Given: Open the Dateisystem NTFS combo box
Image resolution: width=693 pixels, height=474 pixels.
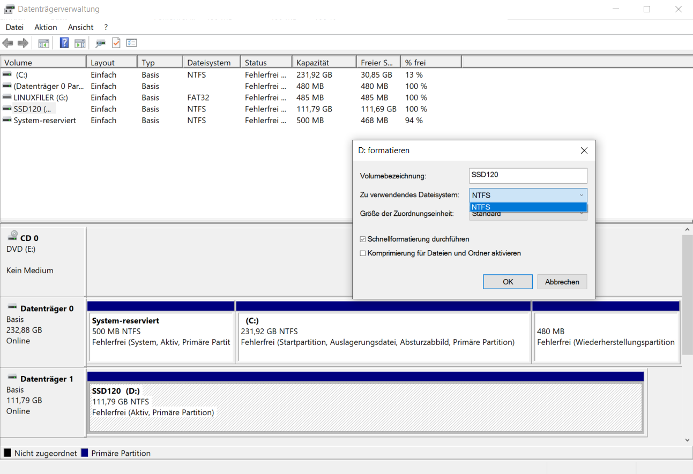Looking at the screenshot, I should (x=528, y=195).
